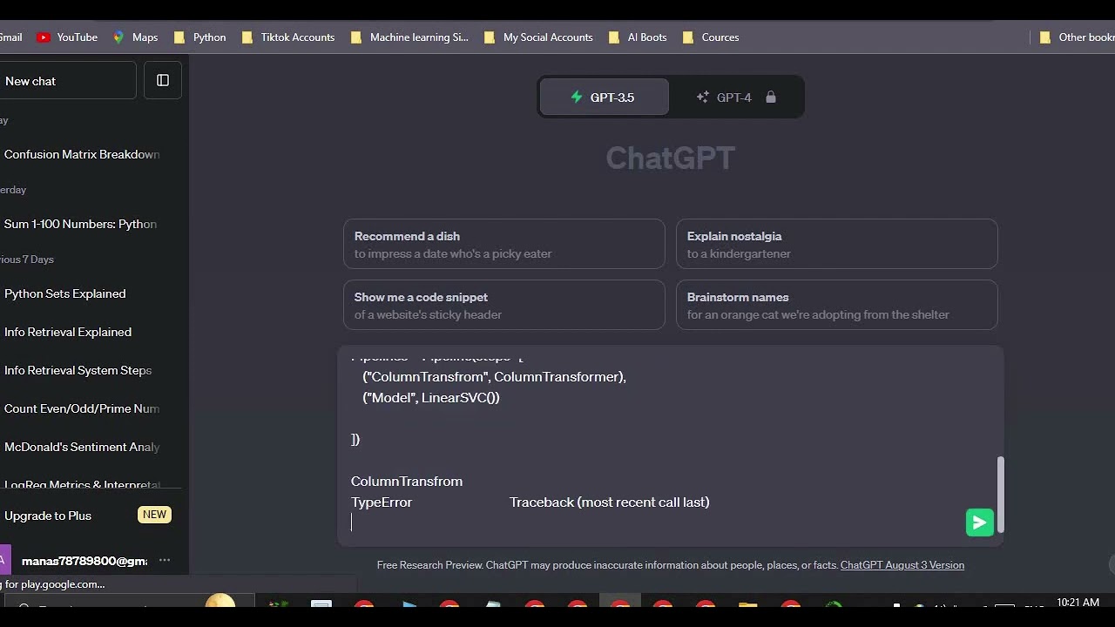Click the Traceback (most recent call last) text
The height and width of the screenshot is (627, 1115).
pyautogui.click(x=610, y=502)
